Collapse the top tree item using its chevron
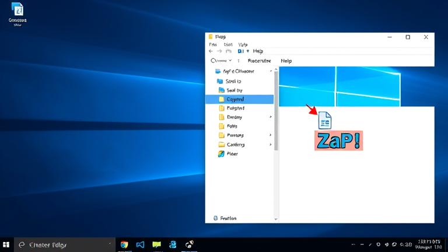Screen dimensions: 448x252 coord(271,71)
